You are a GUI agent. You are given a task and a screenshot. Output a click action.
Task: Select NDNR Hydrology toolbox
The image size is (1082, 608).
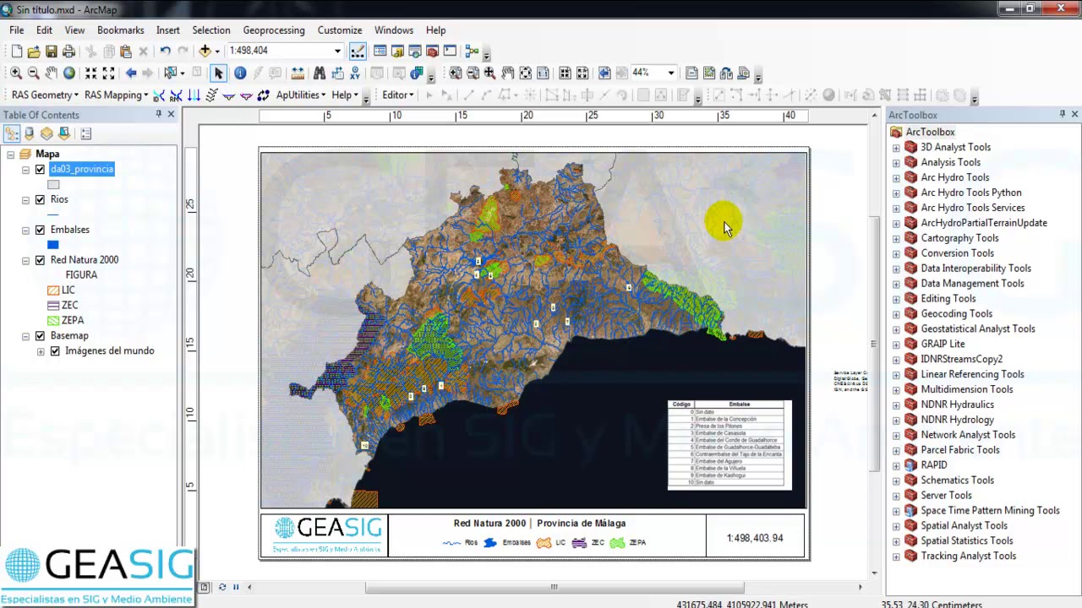click(957, 420)
